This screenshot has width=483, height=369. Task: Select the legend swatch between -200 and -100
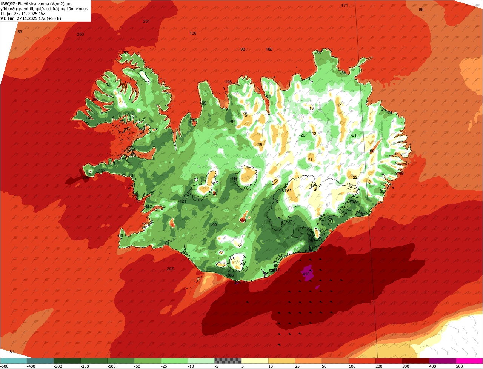(x=94, y=361)
